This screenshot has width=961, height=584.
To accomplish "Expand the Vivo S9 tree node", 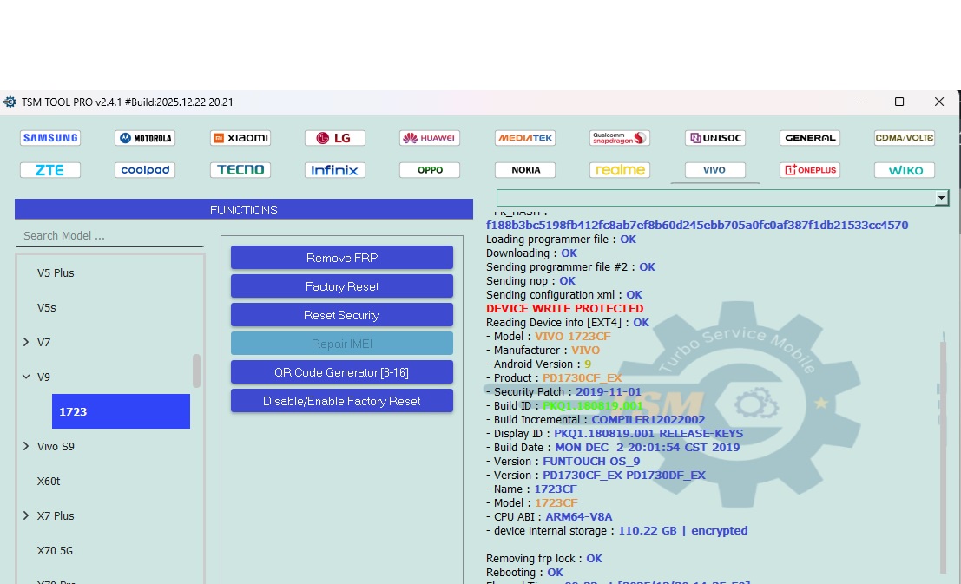I will point(26,447).
